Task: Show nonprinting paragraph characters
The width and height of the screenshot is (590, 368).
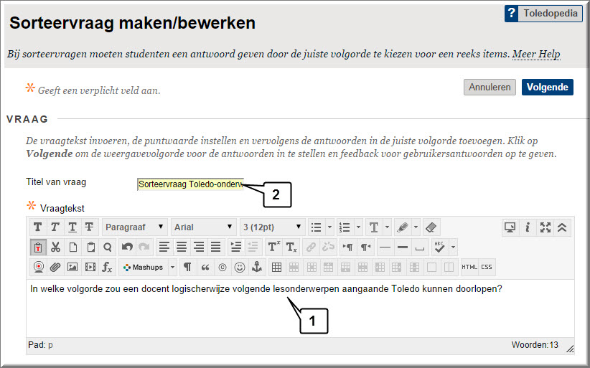Action: [187, 268]
